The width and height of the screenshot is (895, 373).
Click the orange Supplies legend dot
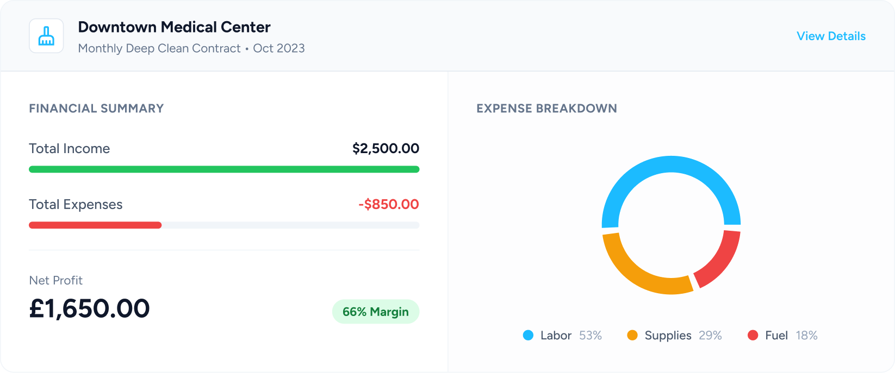pyautogui.click(x=632, y=336)
